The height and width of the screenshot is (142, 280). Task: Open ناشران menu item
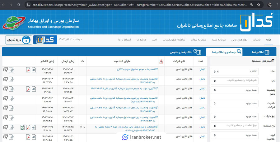pos(257,40)
